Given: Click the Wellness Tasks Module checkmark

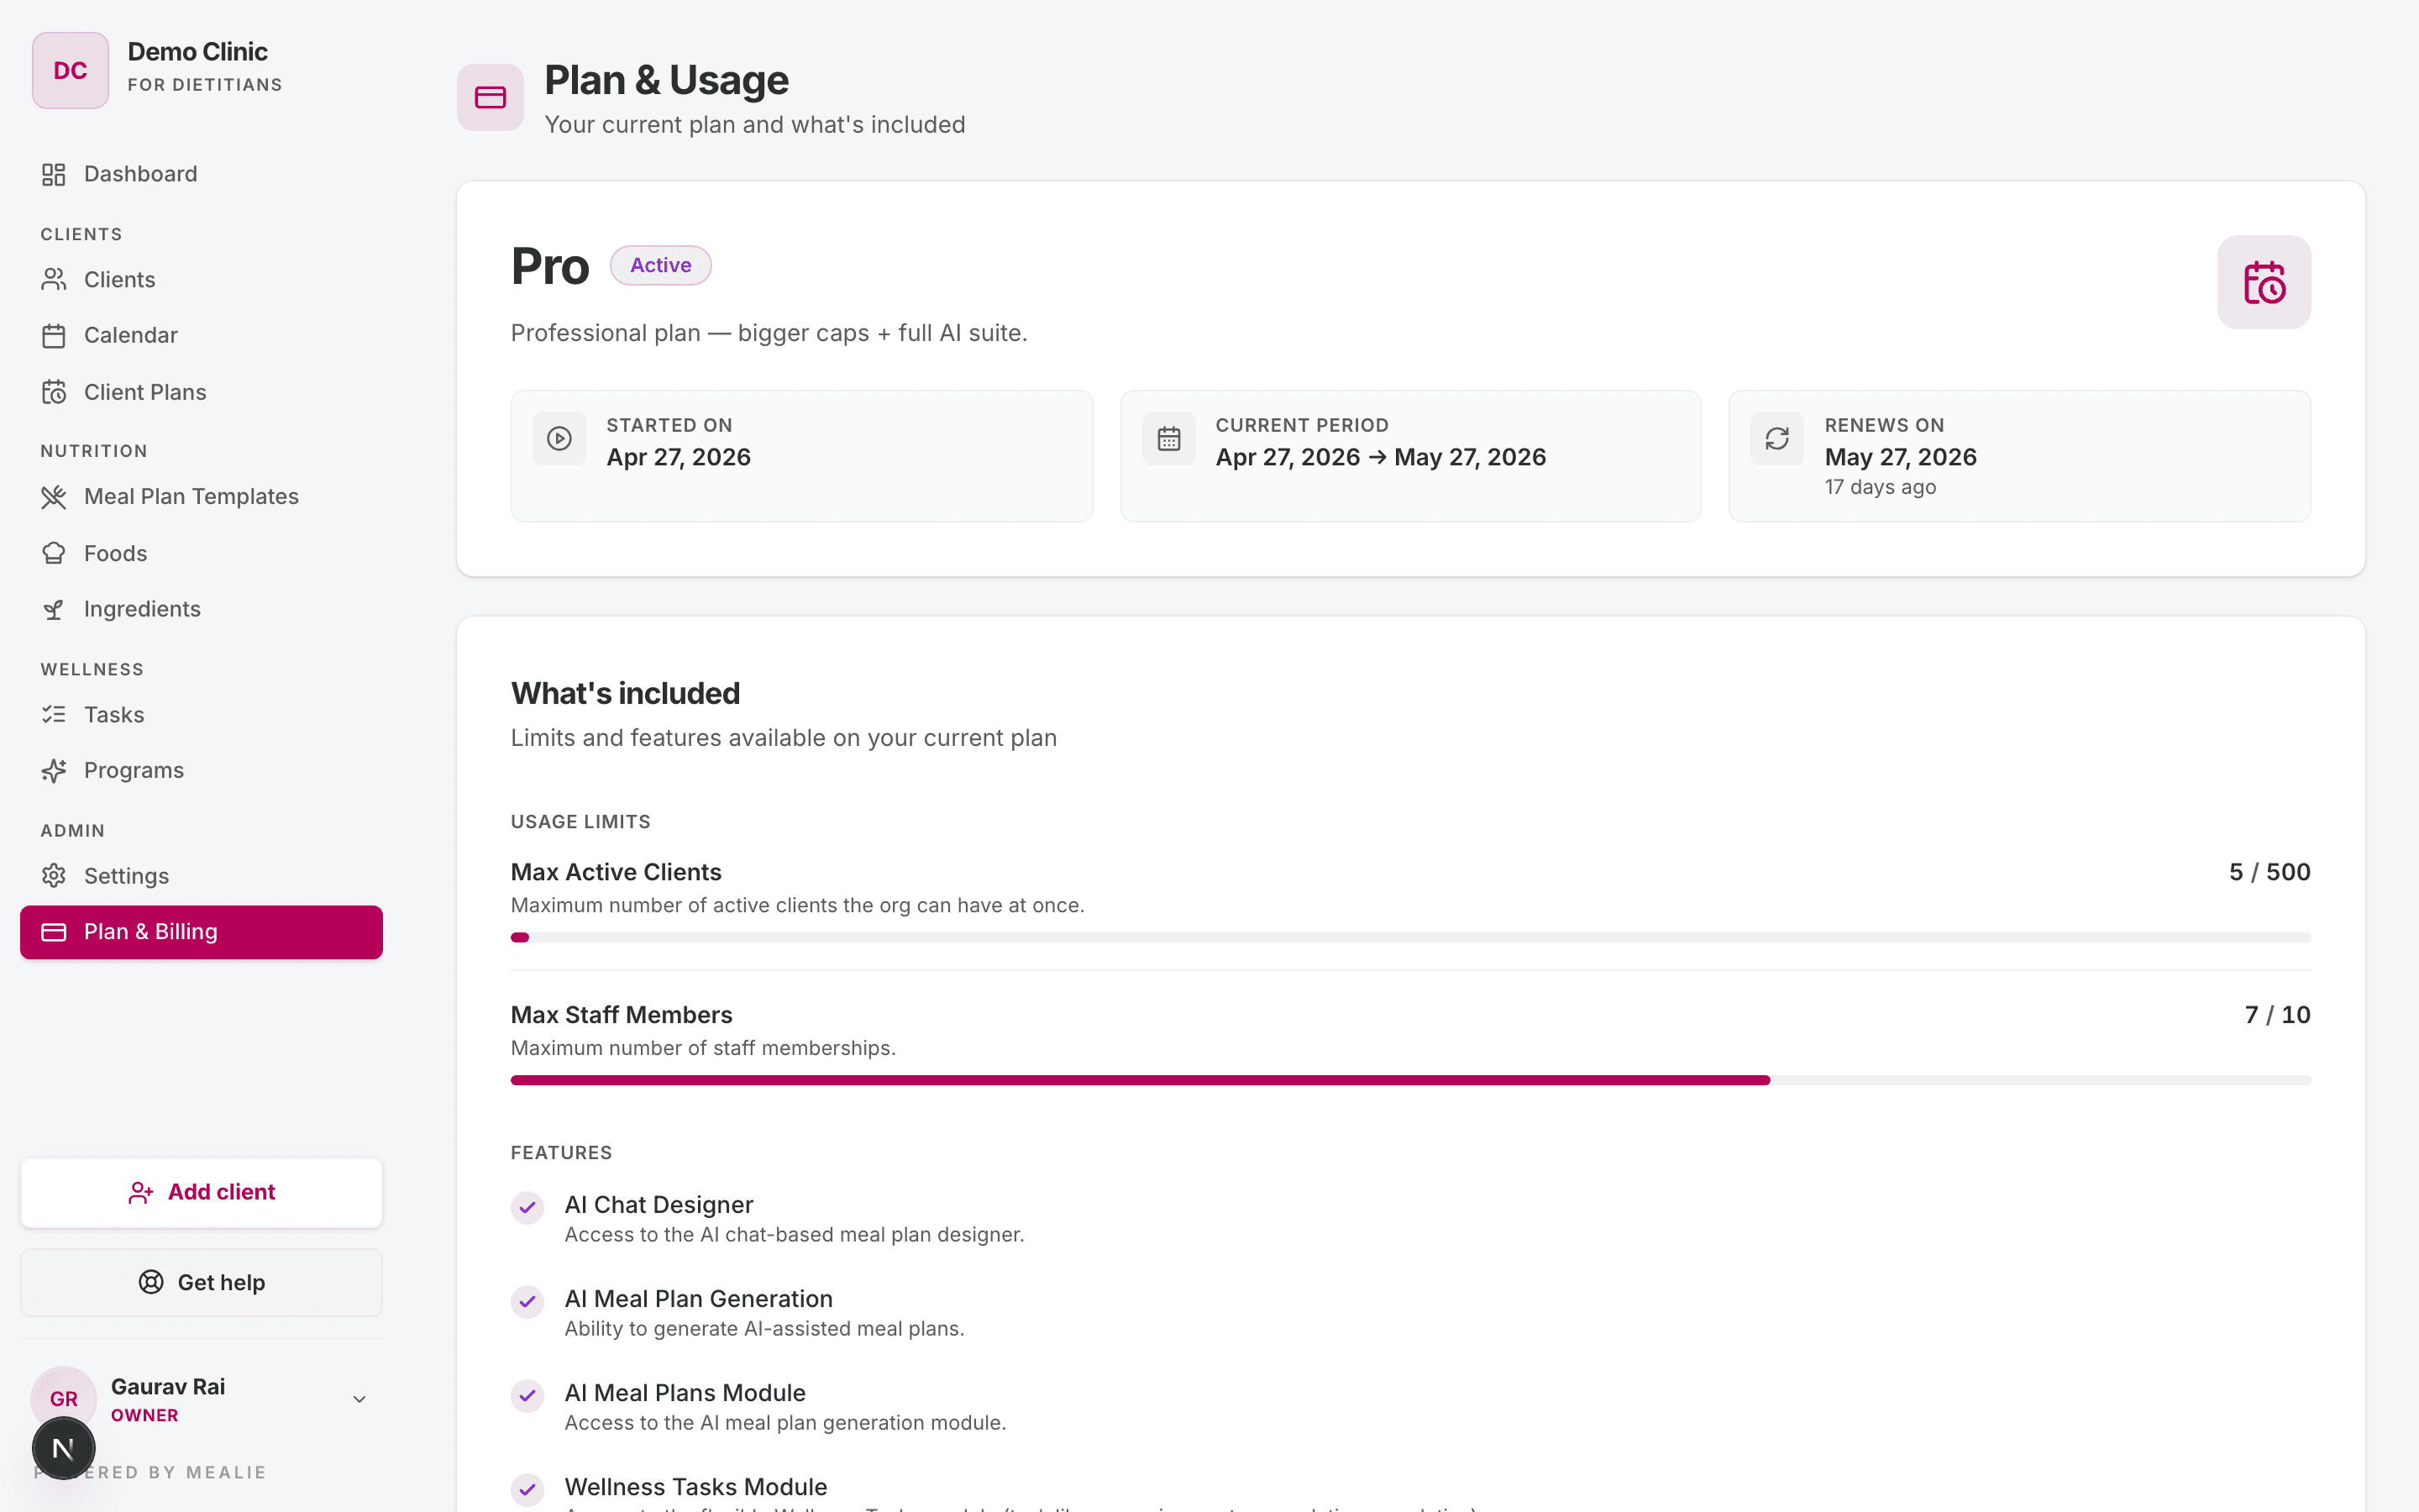Looking at the screenshot, I should (527, 1489).
